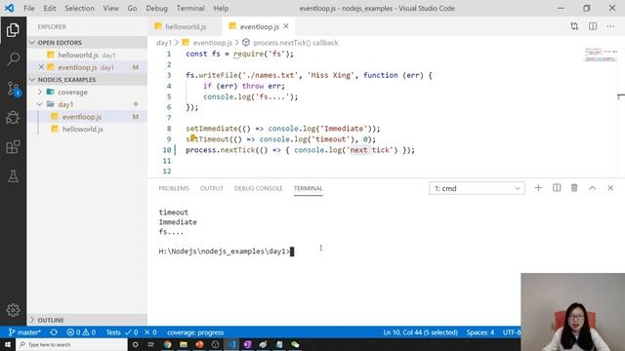Collapse the NODEJS_EXAMPLES section
This screenshot has width=625, height=351.
point(32,80)
